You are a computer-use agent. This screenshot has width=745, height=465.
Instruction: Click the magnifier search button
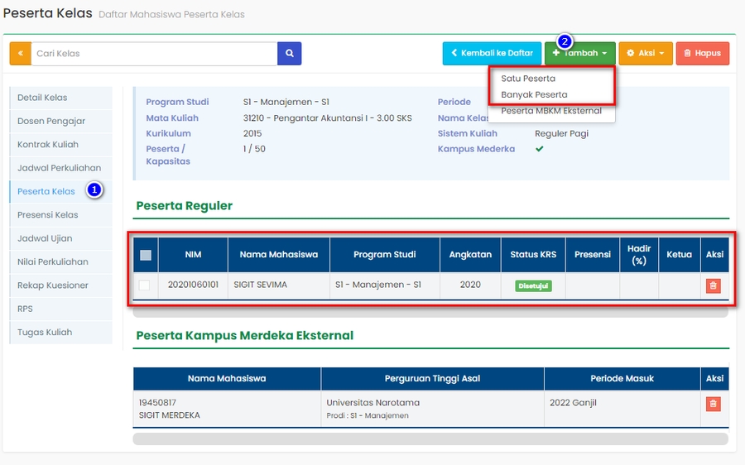289,54
